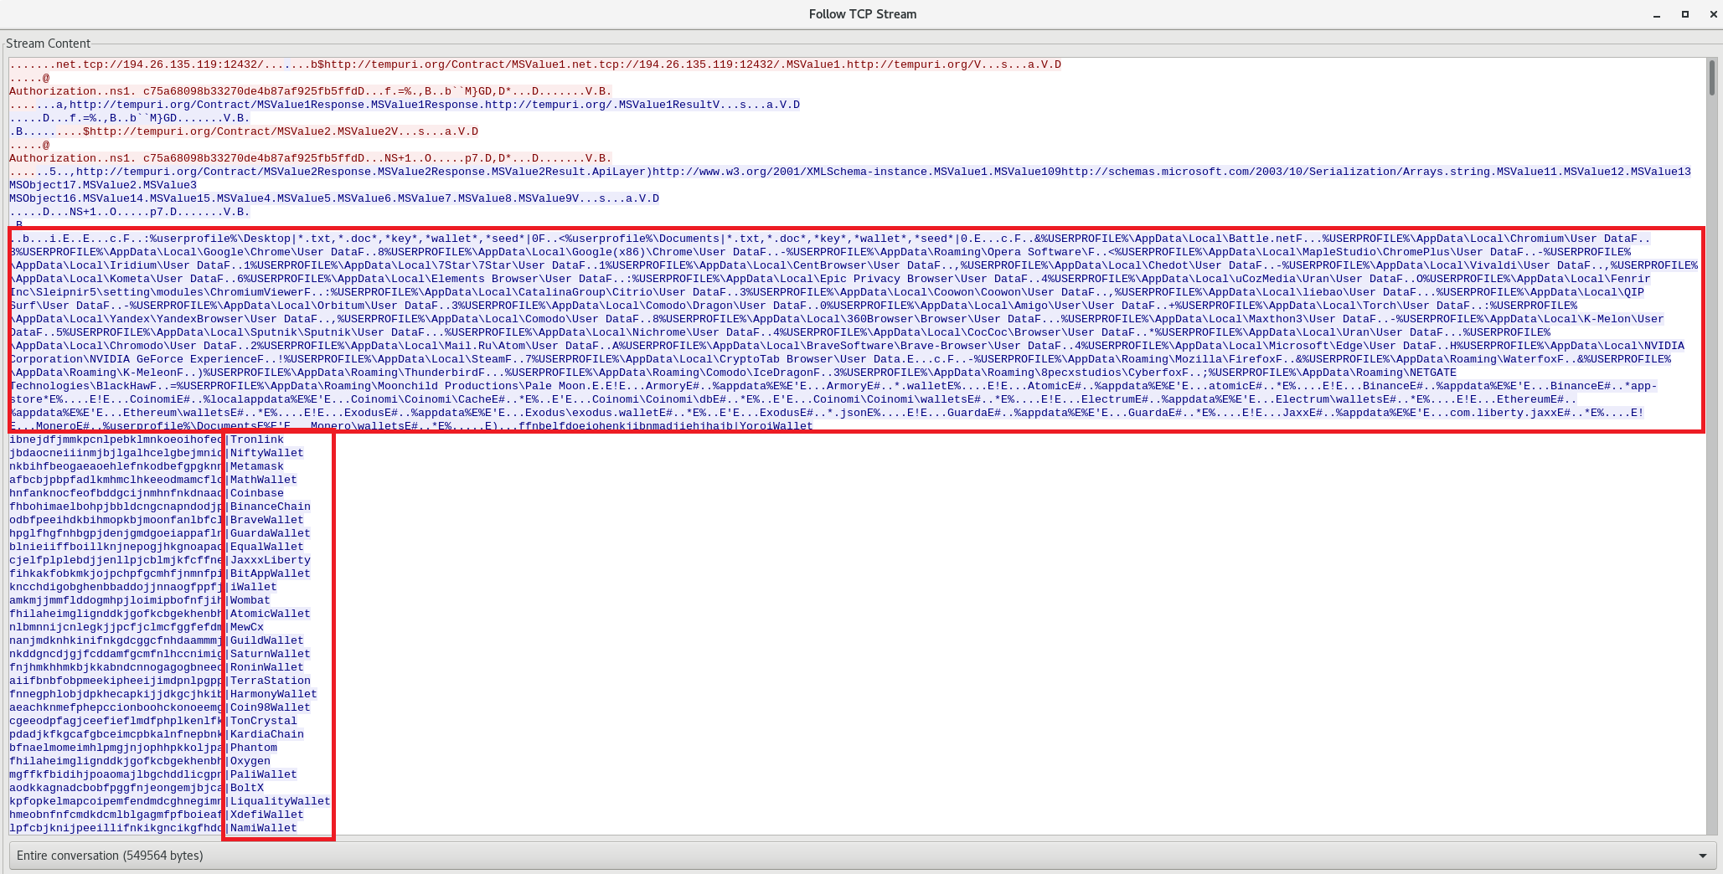
Task: Click the BitAppWallet entry
Action: [x=270, y=573]
